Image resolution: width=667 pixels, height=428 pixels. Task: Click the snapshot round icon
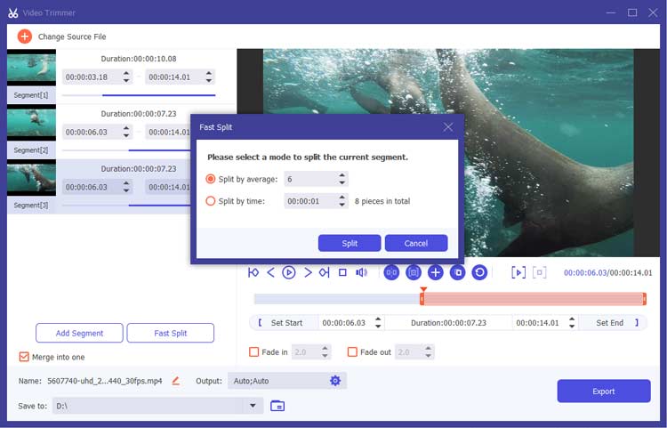coord(413,272)
